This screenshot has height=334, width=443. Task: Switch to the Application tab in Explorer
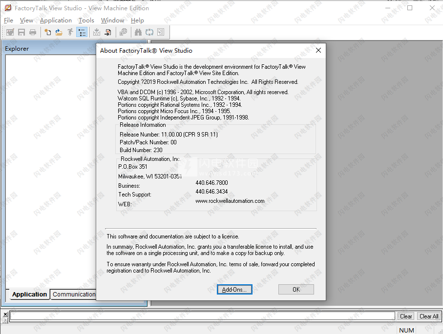tap(29, 294)
